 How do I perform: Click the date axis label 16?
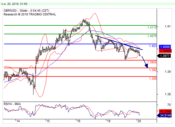point(79,121)
